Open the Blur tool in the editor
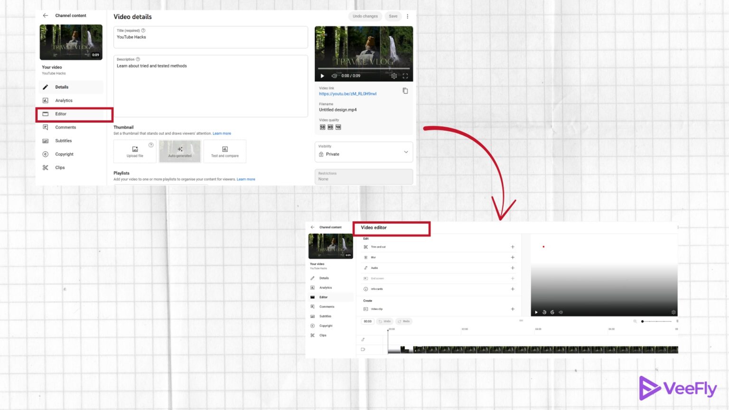 coord(366,257)
